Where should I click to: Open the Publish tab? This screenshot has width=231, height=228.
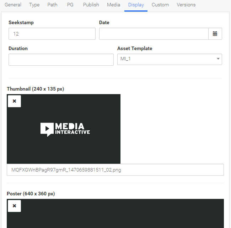[91, 5]
